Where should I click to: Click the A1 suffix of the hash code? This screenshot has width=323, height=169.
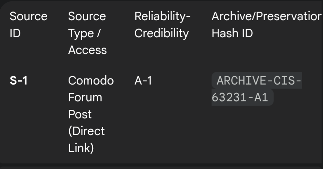point(261,98)
